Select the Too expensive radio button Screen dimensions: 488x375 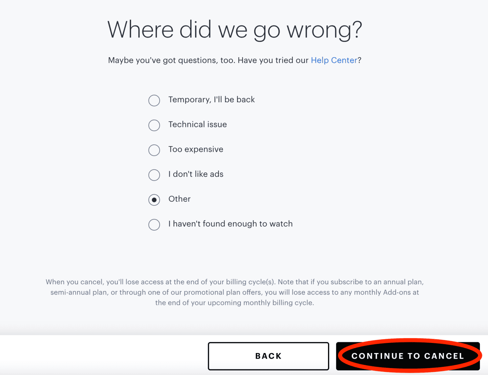pos(154,150)
